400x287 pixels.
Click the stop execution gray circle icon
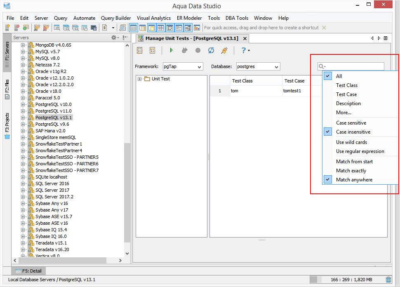tap(198, 50)
